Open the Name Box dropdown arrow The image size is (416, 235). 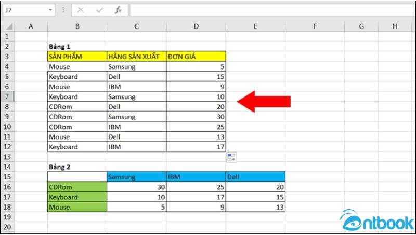pos(50,10)
